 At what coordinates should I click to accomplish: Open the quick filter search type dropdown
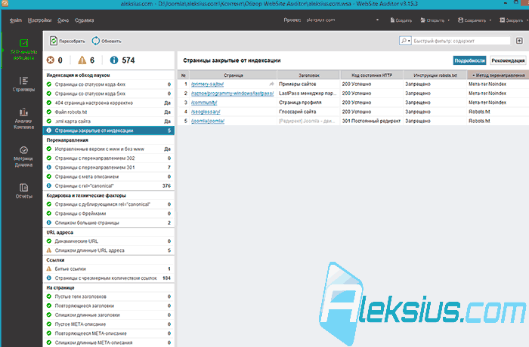point(405,41)
